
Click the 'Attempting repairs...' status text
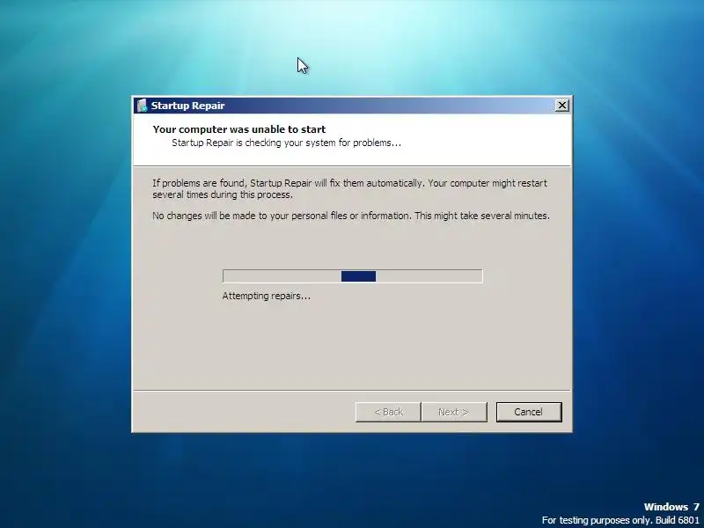tap(267, 296)
